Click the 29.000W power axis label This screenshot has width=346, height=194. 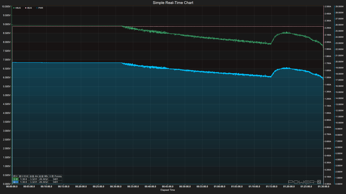(339, 7)
